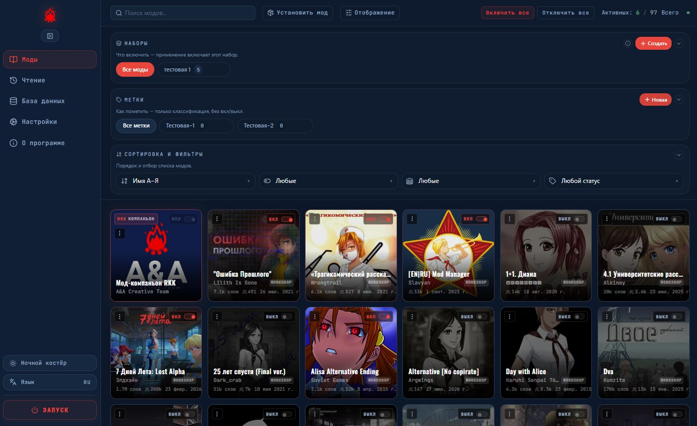Create a new set with Создать

point(654,44)
